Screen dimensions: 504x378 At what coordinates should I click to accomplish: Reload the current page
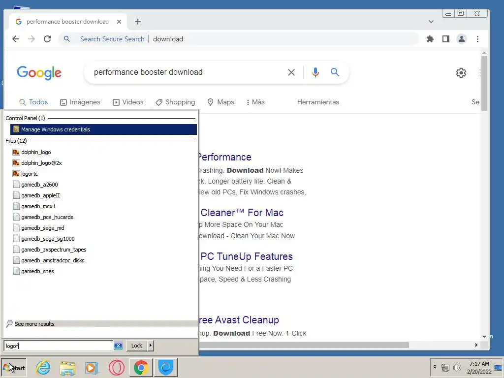[47, 39]
